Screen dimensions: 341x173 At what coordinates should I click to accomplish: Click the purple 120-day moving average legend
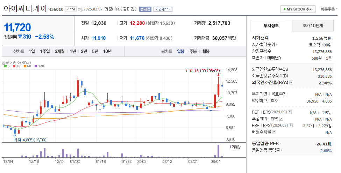click(x=40, y=66)
